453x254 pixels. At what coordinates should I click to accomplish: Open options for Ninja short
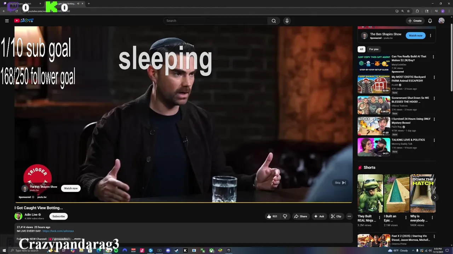coord(380,218)
